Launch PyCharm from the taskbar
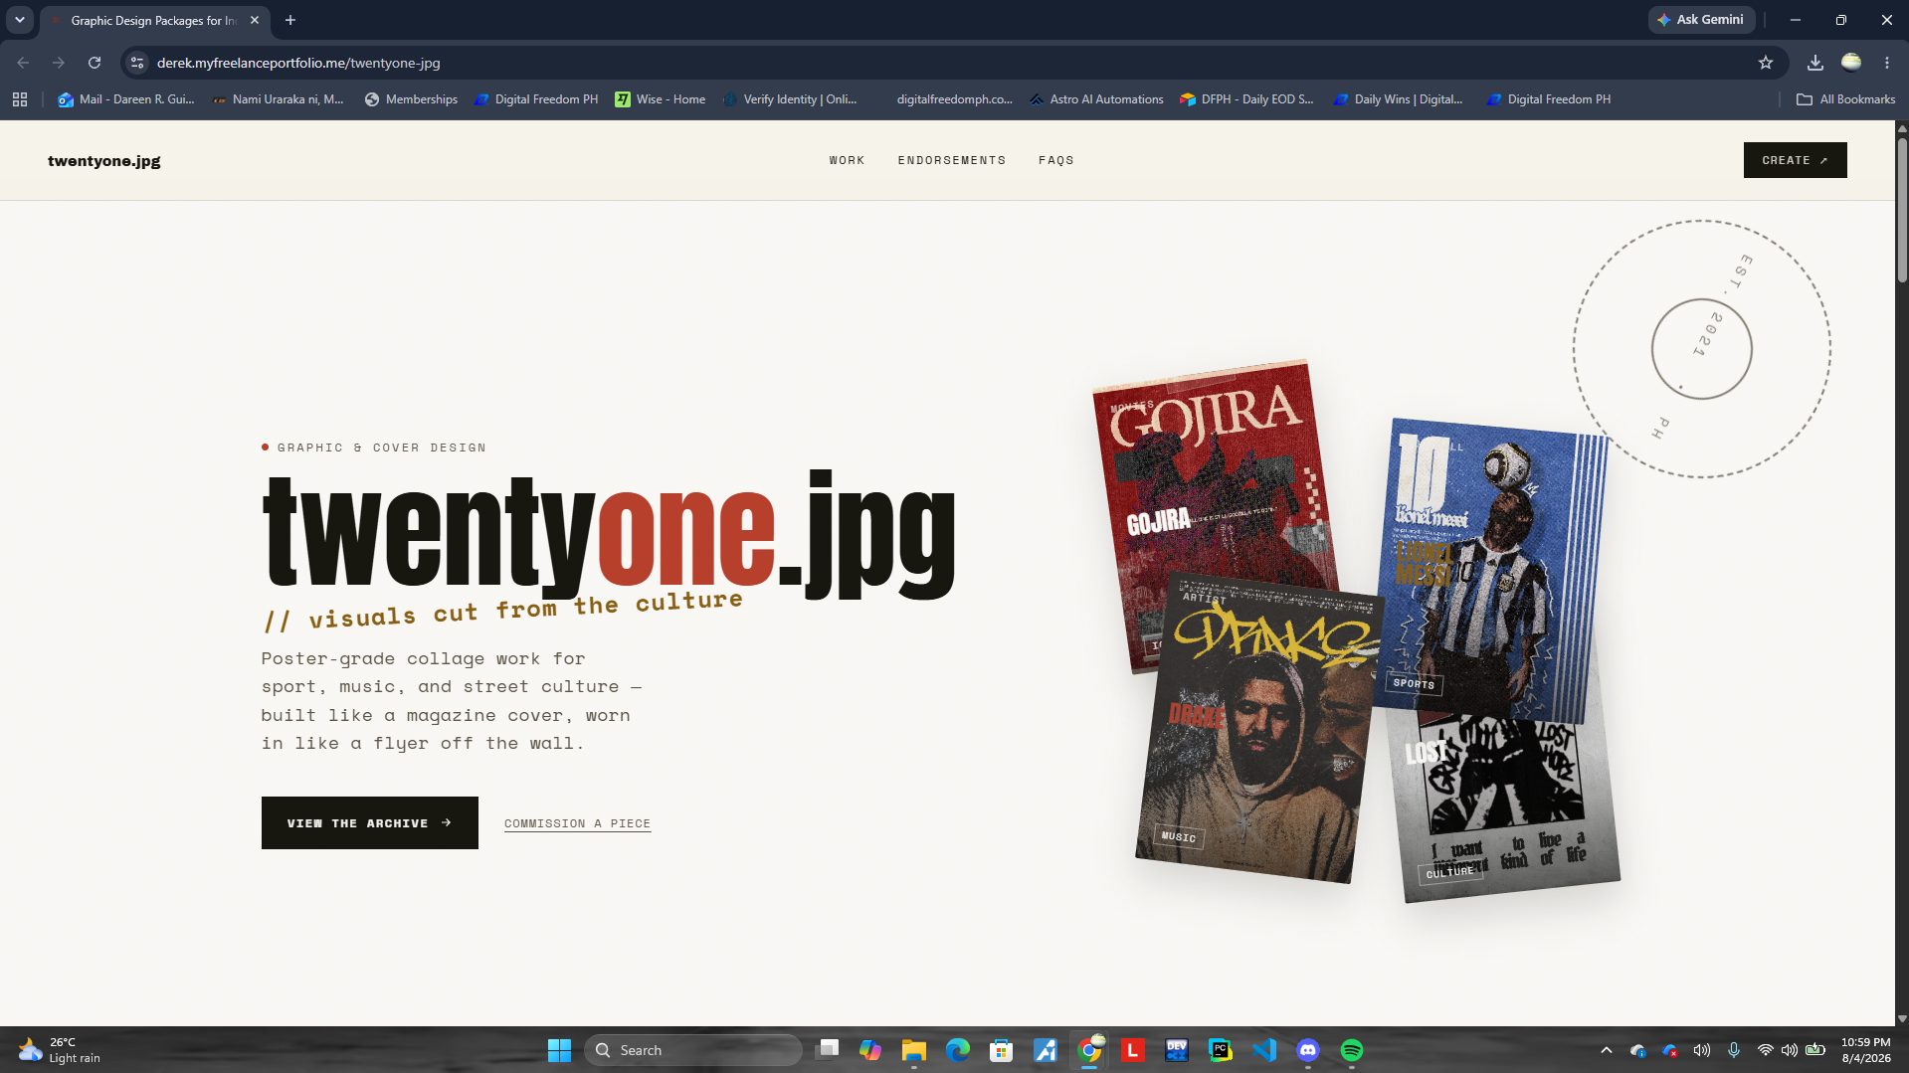 pos(1221,1050)
